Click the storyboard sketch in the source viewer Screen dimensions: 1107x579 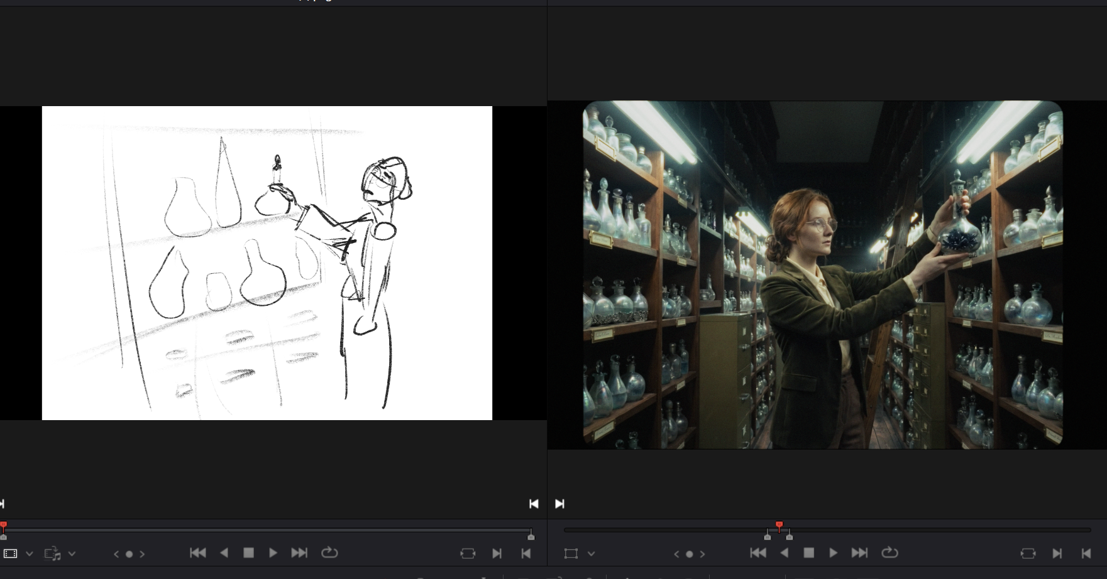coord(267,262)
